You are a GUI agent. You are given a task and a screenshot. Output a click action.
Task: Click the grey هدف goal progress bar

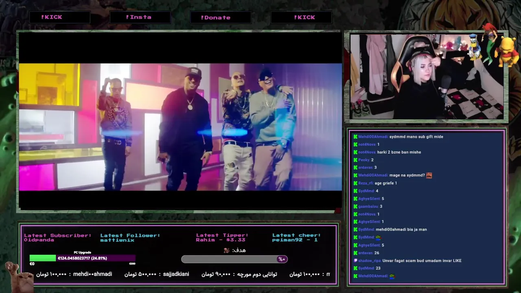(x=234, y=259)
